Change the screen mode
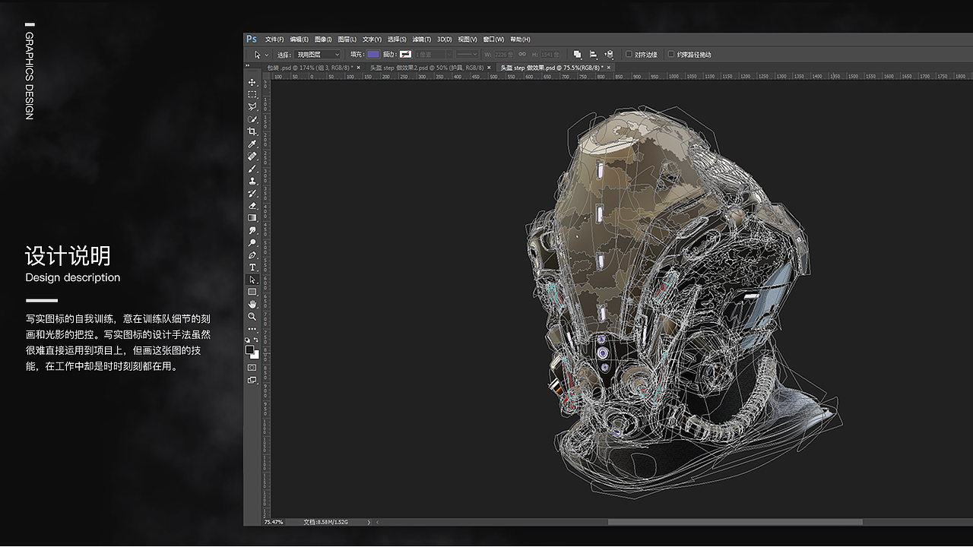Screen dimensions: 973x547 pyautogui.click(x=252, y=380)
